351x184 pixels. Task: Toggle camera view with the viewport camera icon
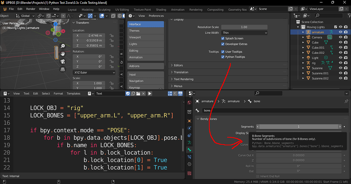(x=63, y=62)
